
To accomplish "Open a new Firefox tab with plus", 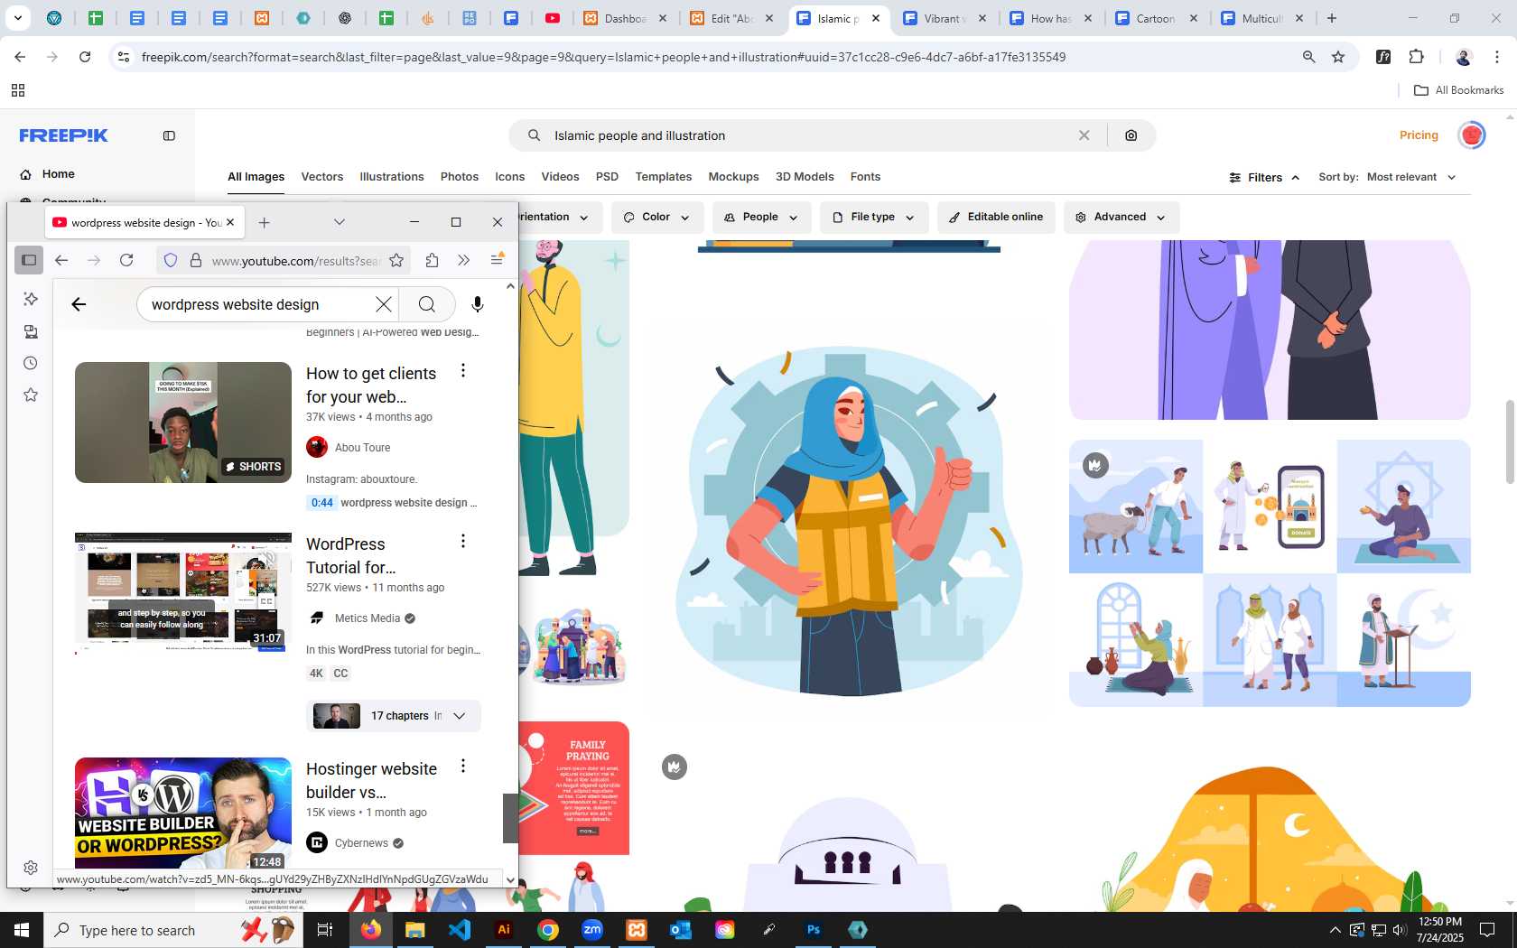I will click(x=264, y=222).
